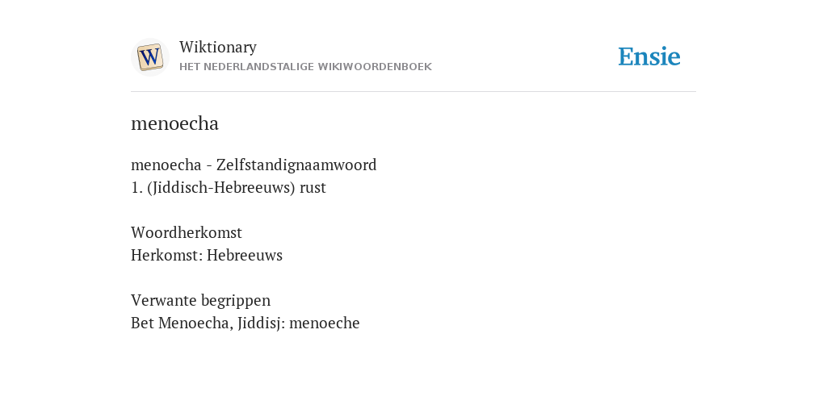Click the 'Woordherkomst' section heading

(187, 232)
